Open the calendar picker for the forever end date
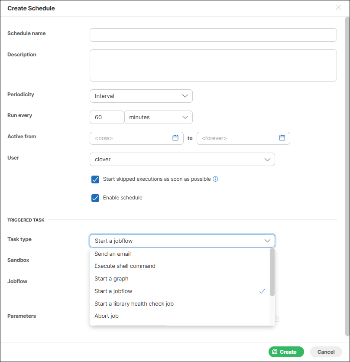 click(x=282, y=138)
